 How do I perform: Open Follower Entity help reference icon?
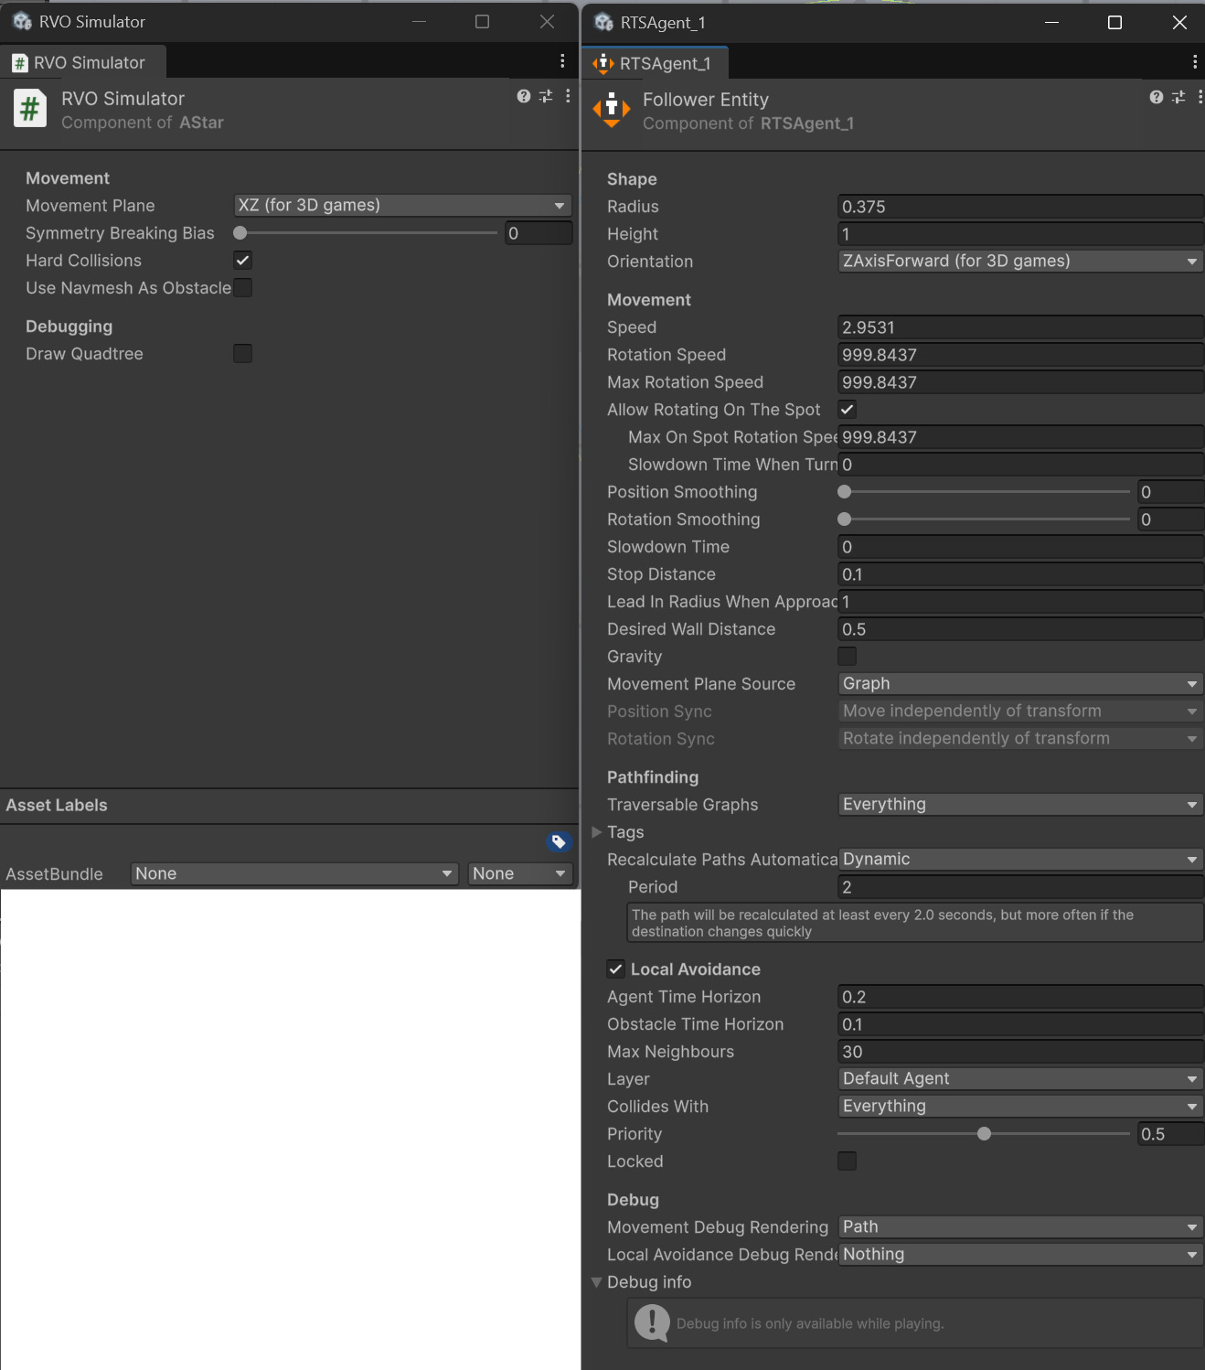tap(1157, 97)
